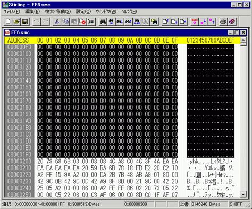Click address row 00000150
The width and height of the screenshot is (252, 209).
19,87
